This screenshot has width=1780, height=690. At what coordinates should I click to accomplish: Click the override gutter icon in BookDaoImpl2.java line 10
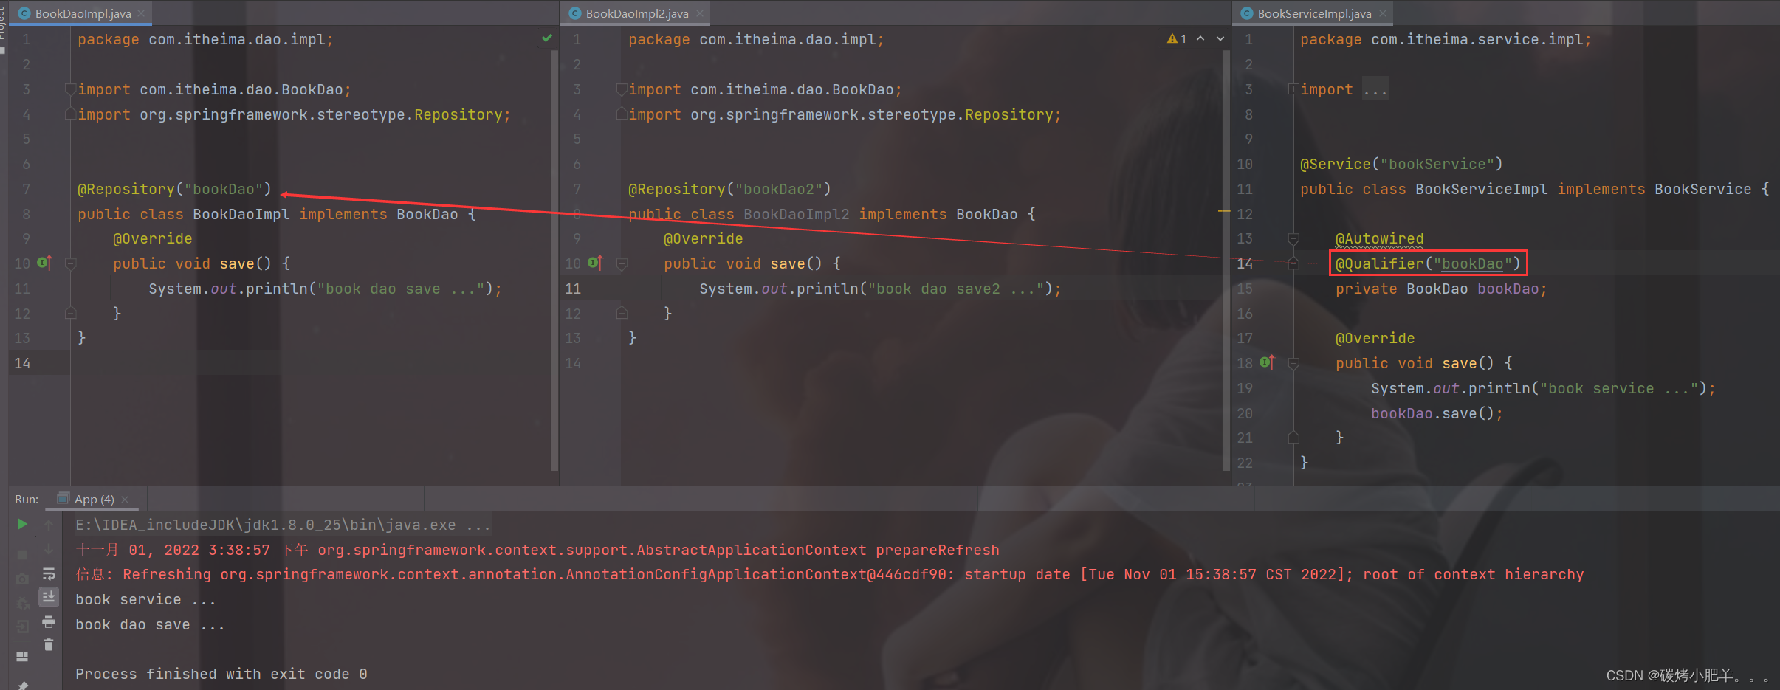pyautogui.click(x=595, y=263)
